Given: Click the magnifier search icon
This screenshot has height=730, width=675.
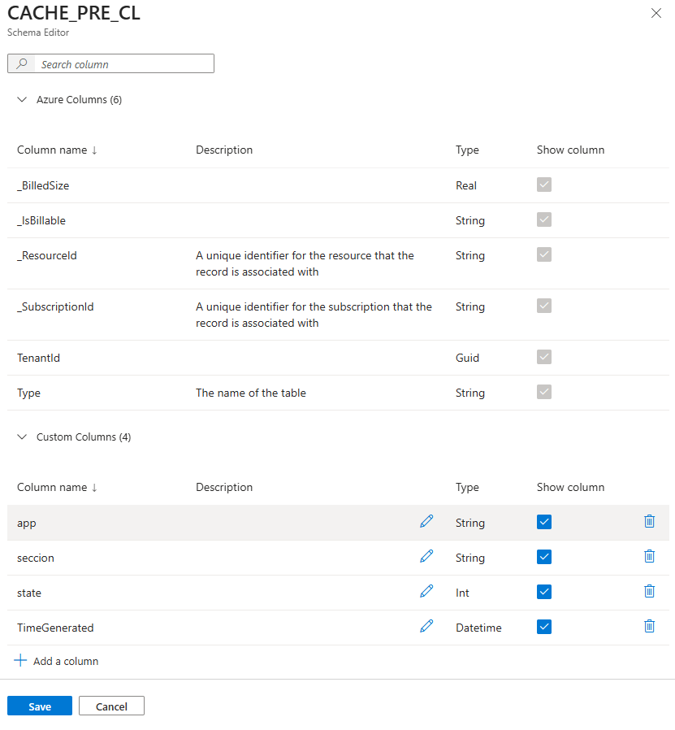Looking at the screenshot, I should 22,63.
